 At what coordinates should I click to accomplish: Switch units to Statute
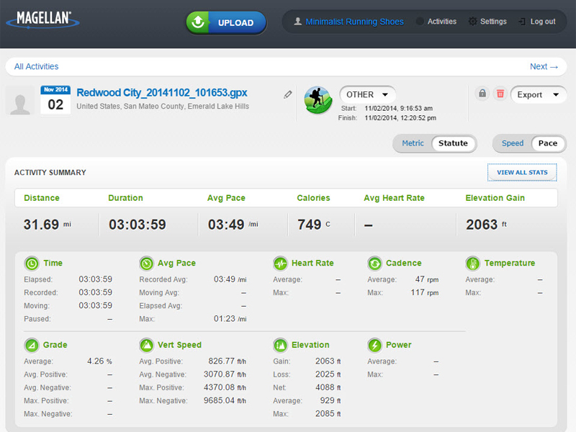453,143
